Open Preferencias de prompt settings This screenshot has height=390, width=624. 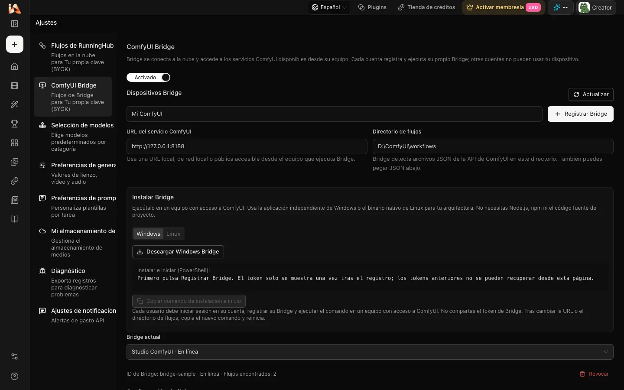tap(73, 206)
